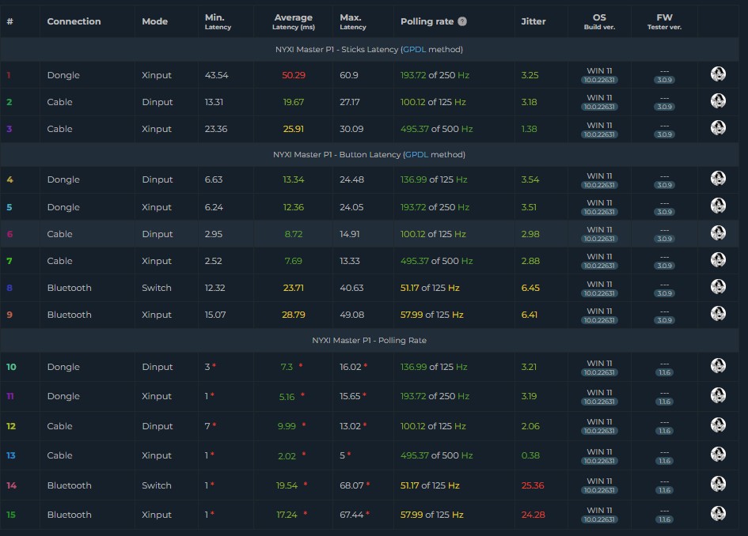Click jitter value 6.45
748x536 pixels.
coord(530,288)
